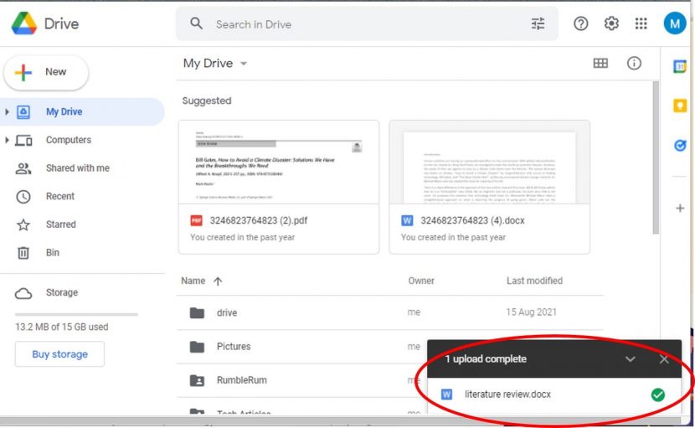Click the green upload complete checkmark
This screenshot has height=428, width=695.
pyautogui.click(x=658, y=394)
